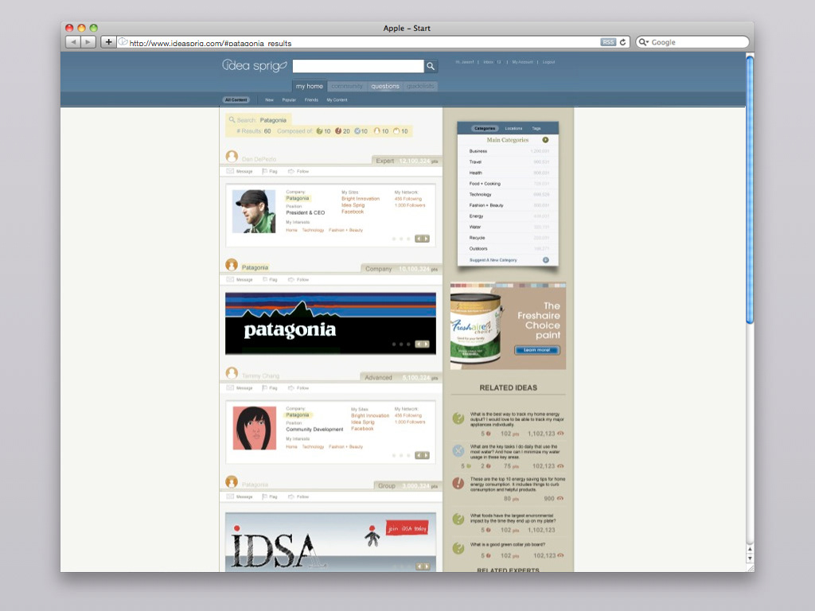Switch to the Tags tab in sidebar
This screenshot has width=815, height=611.
(x=536, y=128)
